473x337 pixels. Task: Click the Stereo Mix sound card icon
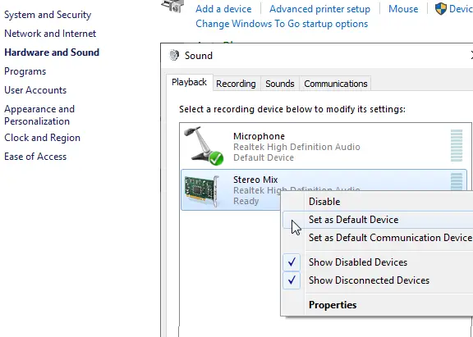pyautogui.click(x=201, y=190)
